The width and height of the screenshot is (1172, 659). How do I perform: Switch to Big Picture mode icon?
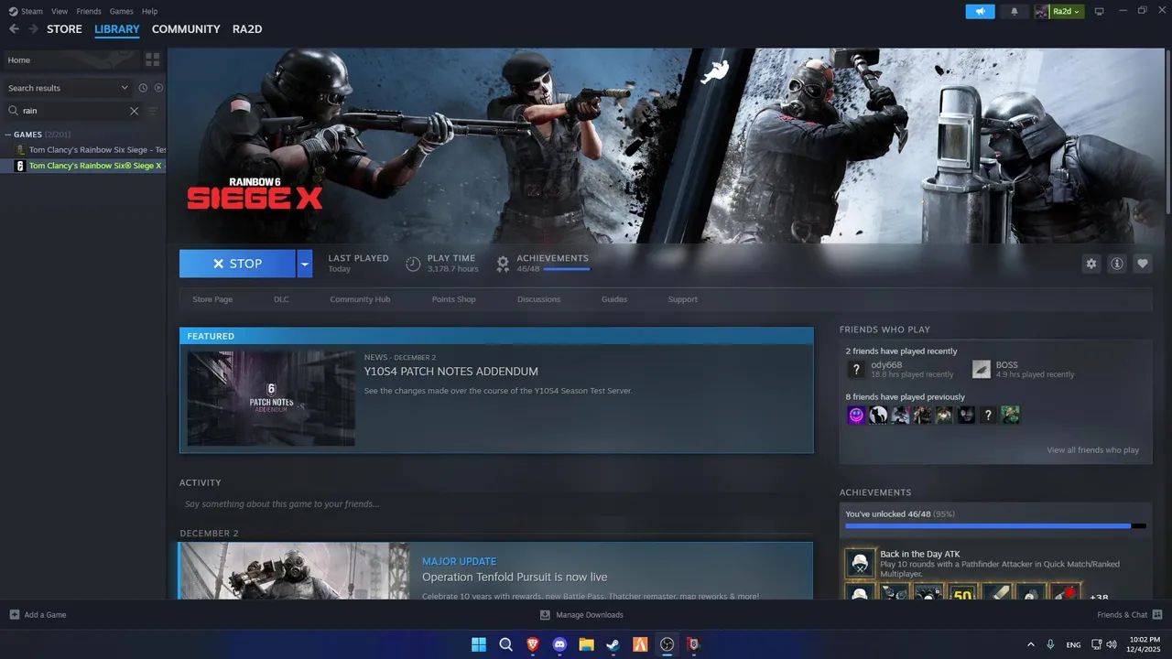(1099, 11)
